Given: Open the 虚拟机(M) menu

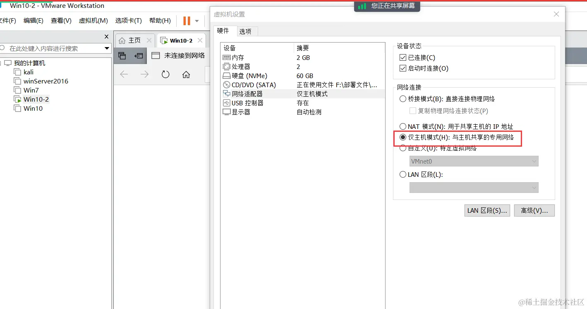Looking at the screenshot, I should pos(93,21).
